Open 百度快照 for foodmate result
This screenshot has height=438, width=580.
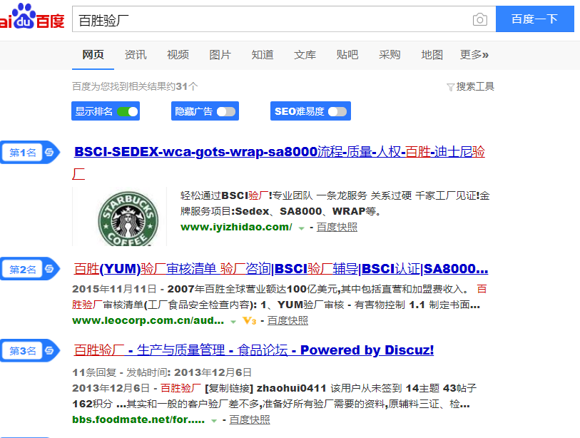(250, 419)
